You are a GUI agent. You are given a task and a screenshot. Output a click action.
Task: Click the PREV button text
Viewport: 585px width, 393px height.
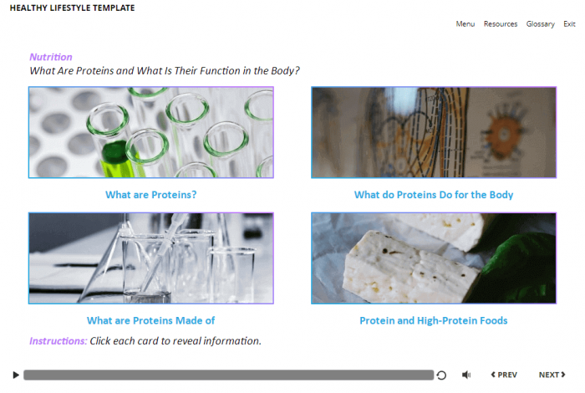(x=507, y=375)
